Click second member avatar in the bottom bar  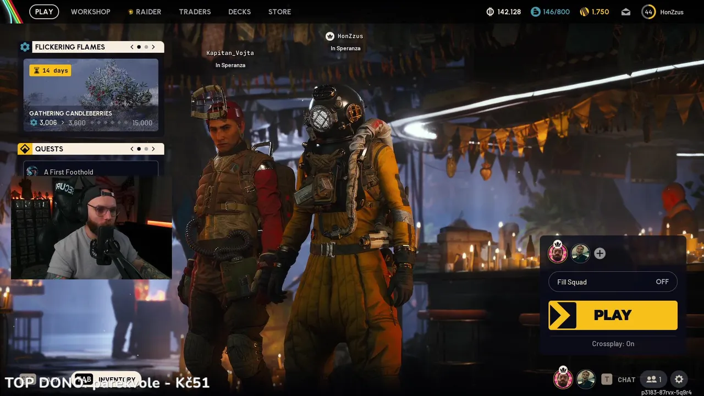pos(586,379)
